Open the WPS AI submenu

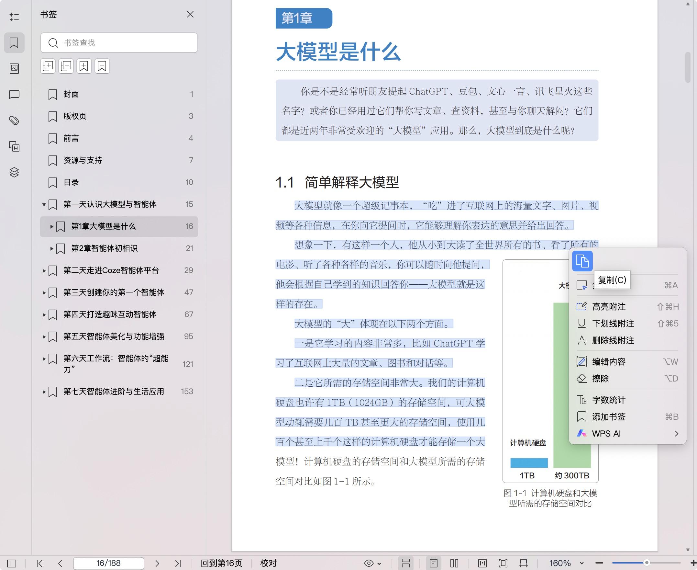click(627, 433)
